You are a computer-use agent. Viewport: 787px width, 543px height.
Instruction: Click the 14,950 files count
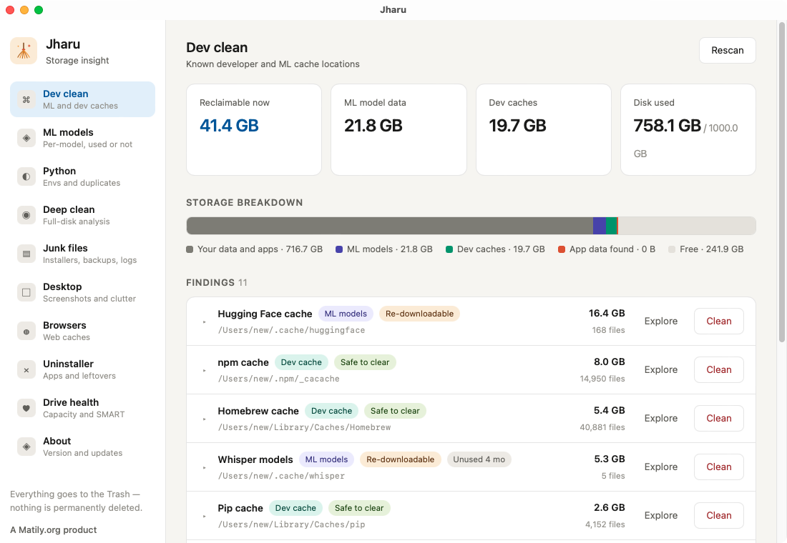(x=602, y=379)
